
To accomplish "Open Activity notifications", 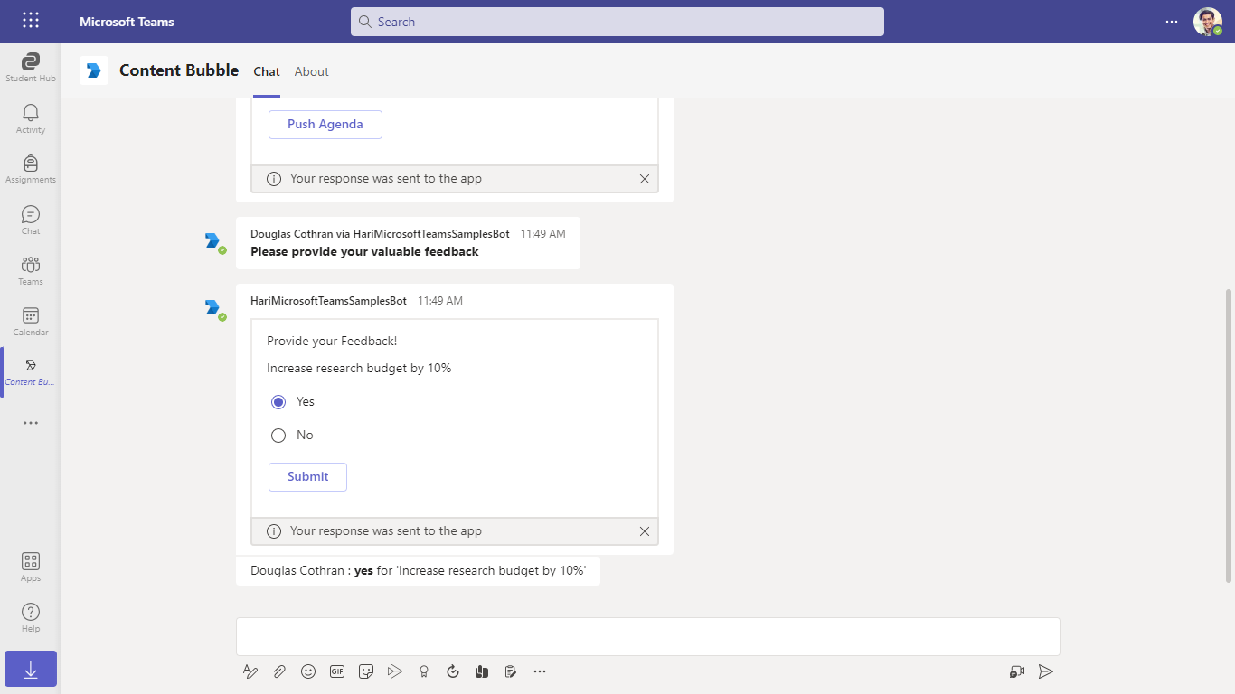I will tap(31, 118).
